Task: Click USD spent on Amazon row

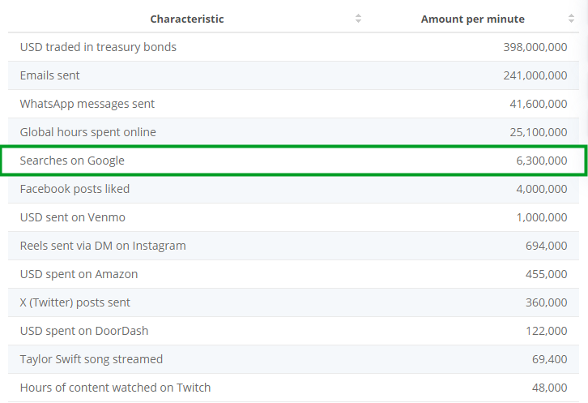Action: click(294, 274)
